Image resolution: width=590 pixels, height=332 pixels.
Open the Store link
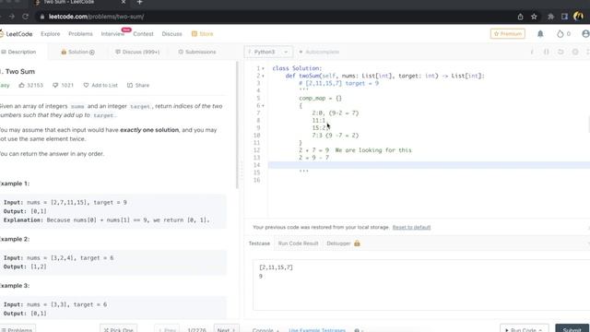pos(203,34)
